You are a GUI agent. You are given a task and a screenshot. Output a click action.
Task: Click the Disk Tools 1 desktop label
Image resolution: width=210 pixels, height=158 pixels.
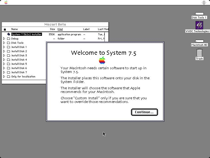199,17
